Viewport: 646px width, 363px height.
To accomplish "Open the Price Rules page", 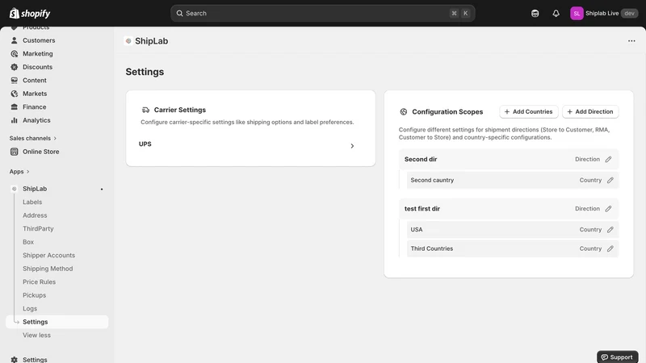I will (39, 282).
